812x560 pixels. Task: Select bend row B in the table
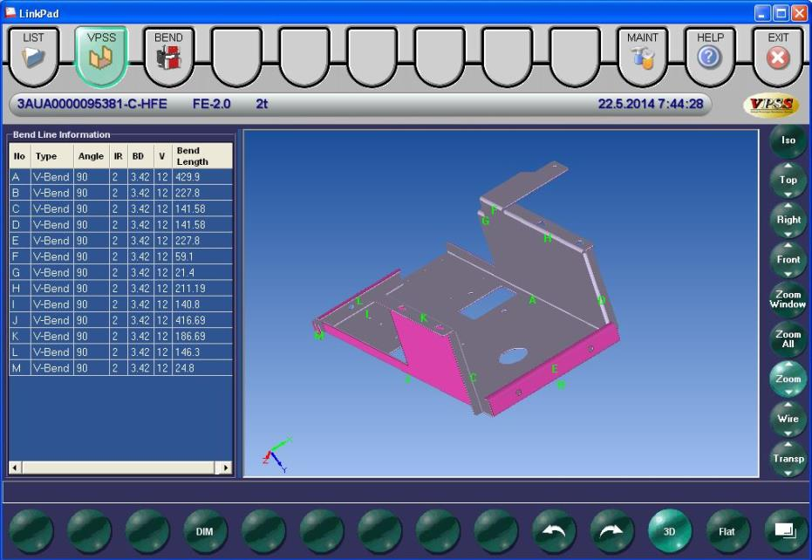coord(120,193)
